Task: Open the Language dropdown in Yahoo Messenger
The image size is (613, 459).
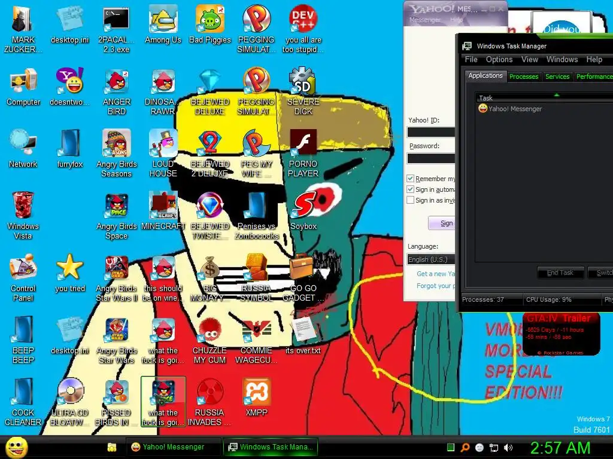Action: (431, 259)
